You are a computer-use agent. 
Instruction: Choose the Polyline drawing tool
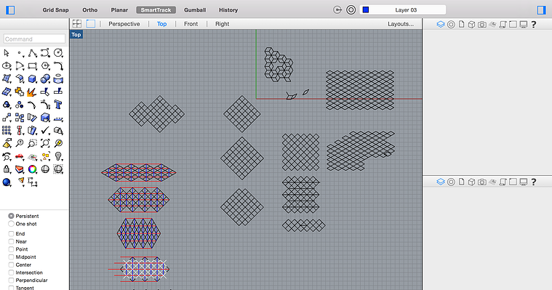pyautogui.click(x=33, y=53)
